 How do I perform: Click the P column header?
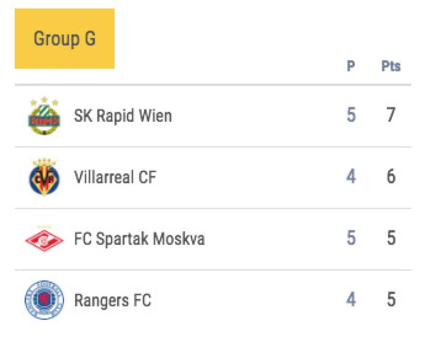coord(351,67)
